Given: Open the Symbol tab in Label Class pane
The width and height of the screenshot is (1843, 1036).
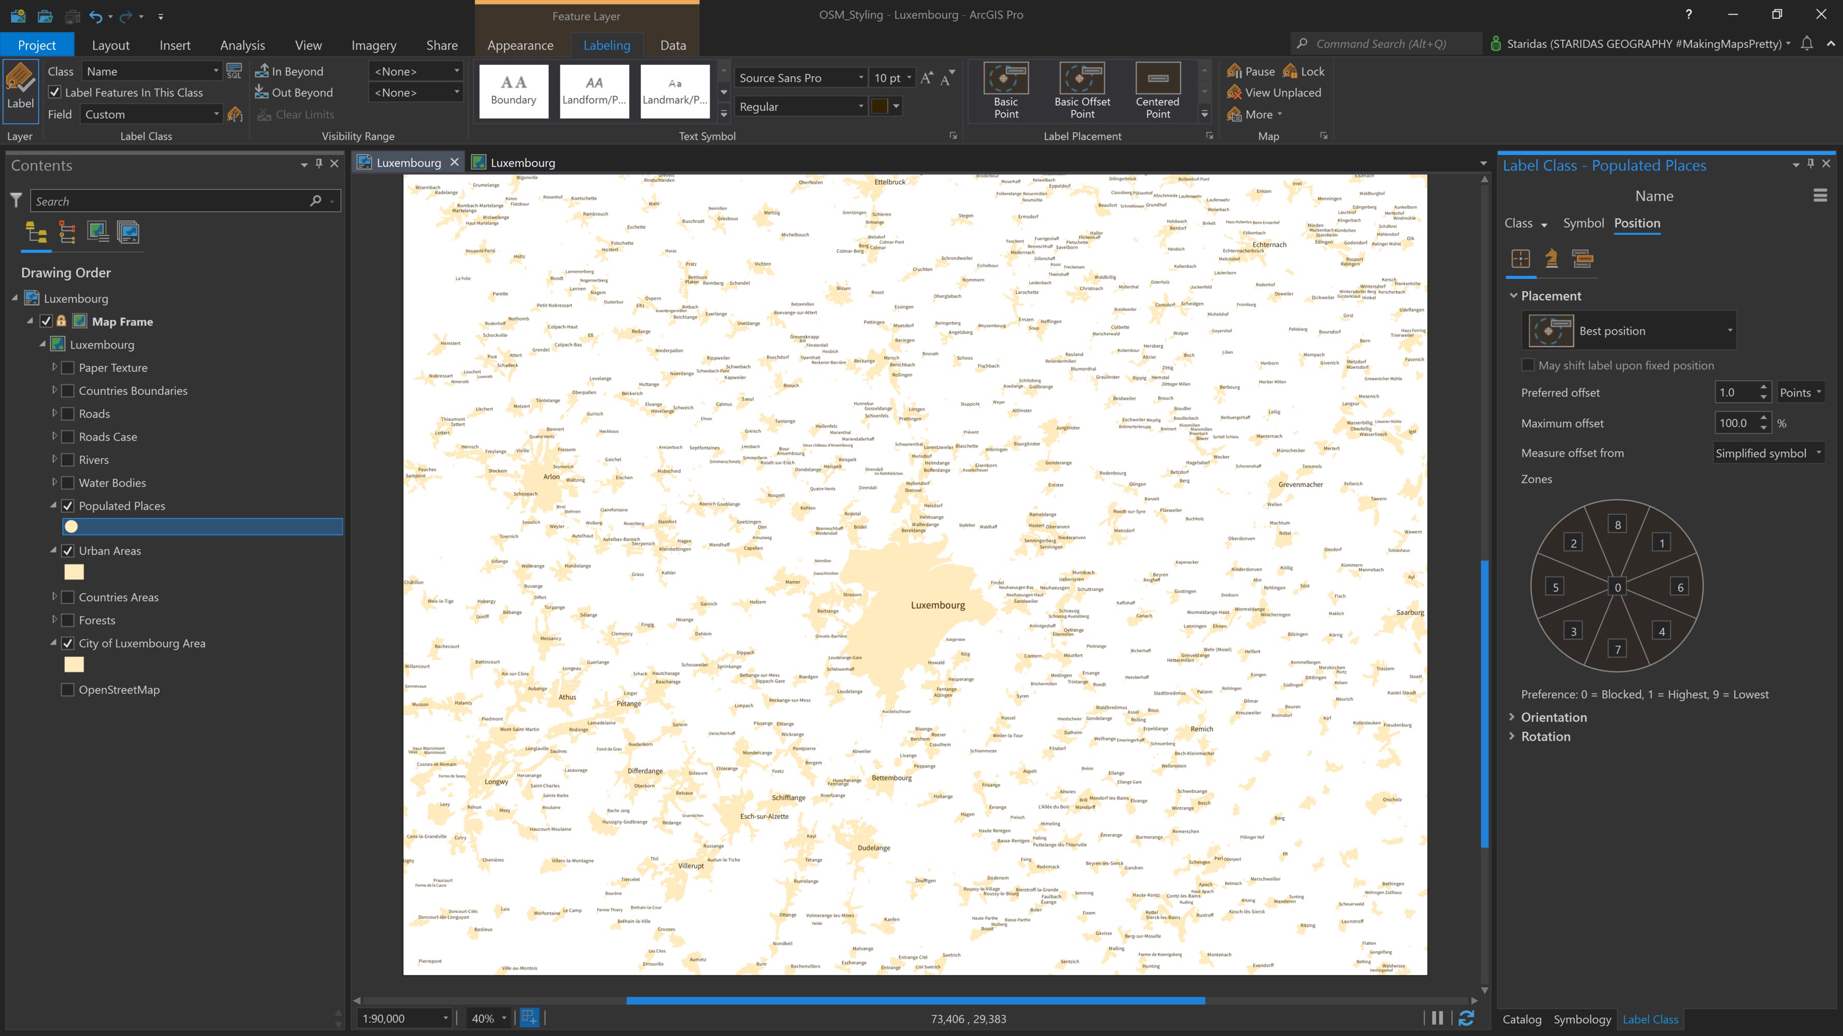Looking at the screenshot, I should (1583, 223).
